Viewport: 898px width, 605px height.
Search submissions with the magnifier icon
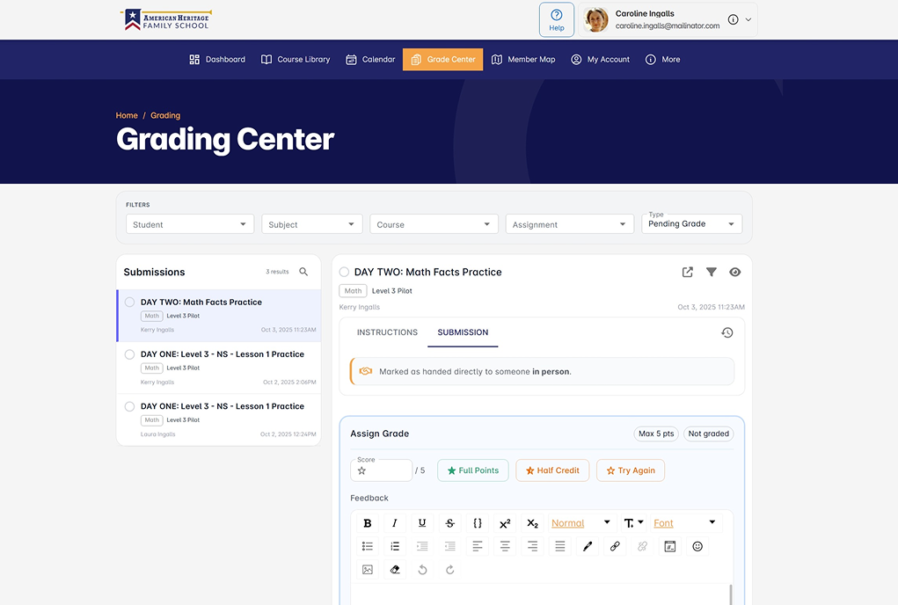click(x=303, y=272)
